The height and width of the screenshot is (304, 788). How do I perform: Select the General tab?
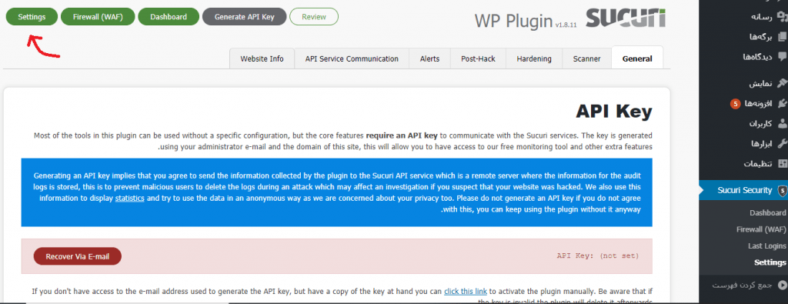point(637,58)
